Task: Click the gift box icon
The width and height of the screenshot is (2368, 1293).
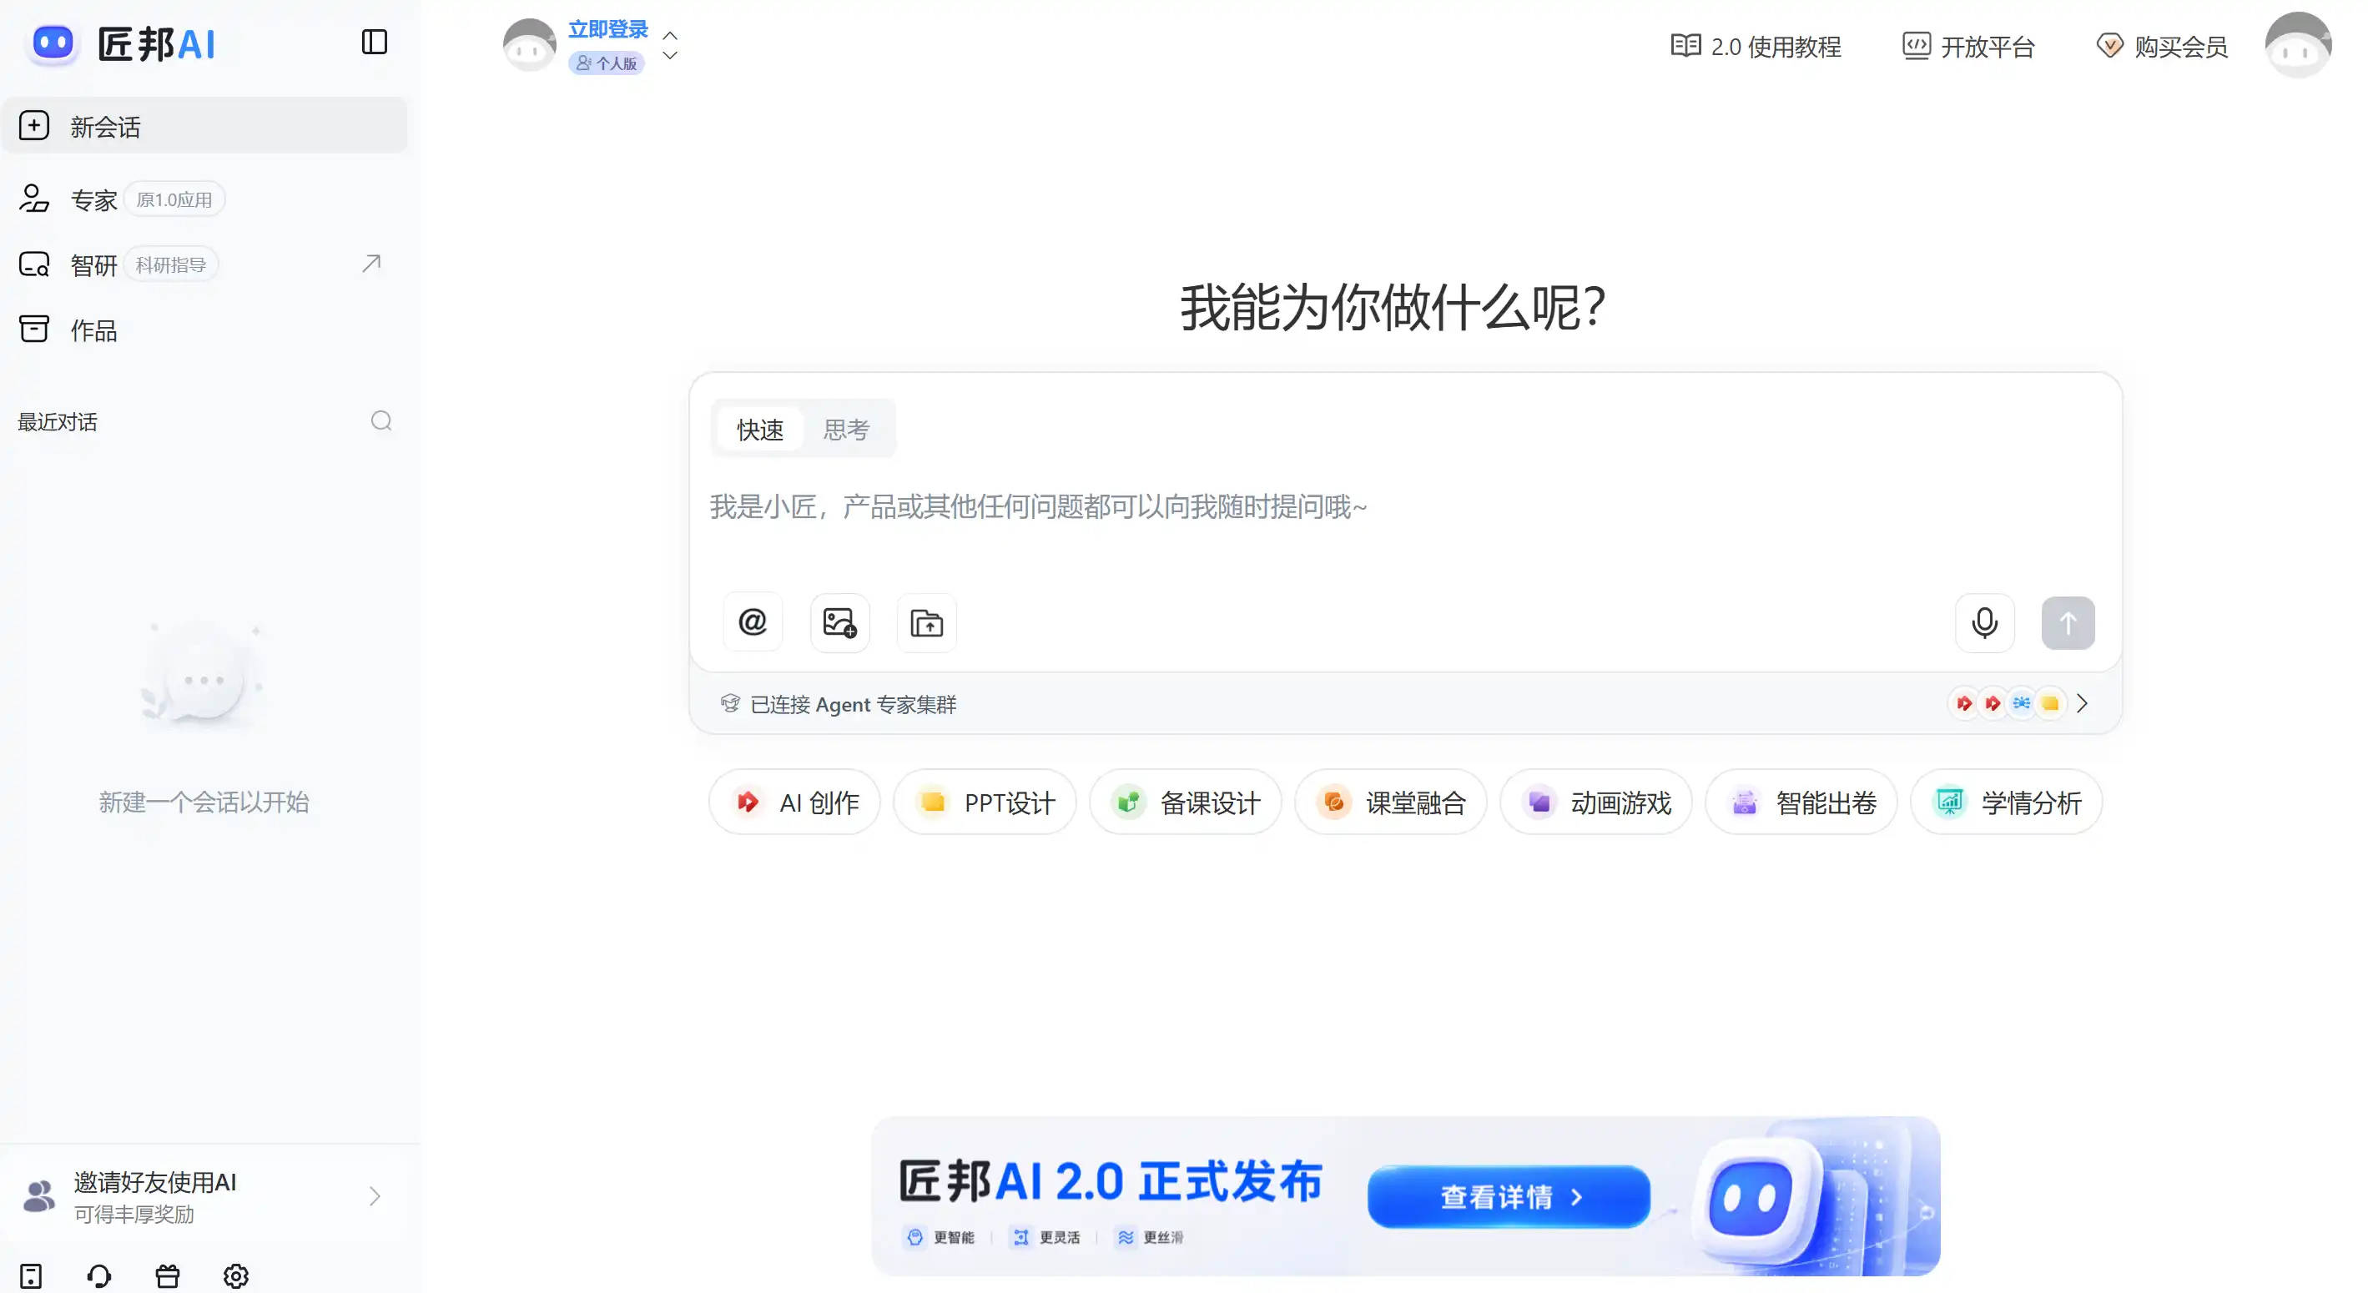Action: tap(168, 1275)
